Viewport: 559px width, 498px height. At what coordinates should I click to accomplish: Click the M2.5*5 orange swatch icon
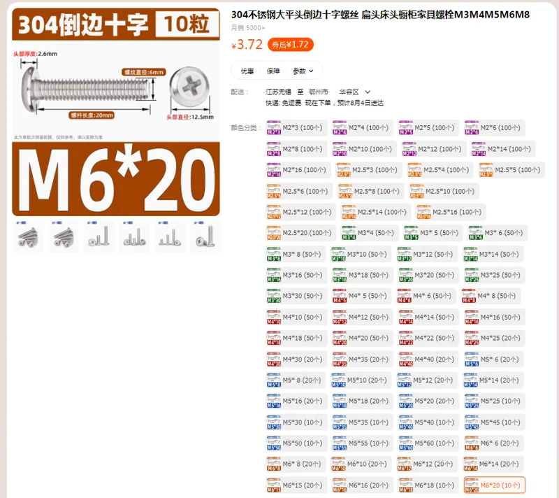486,170
